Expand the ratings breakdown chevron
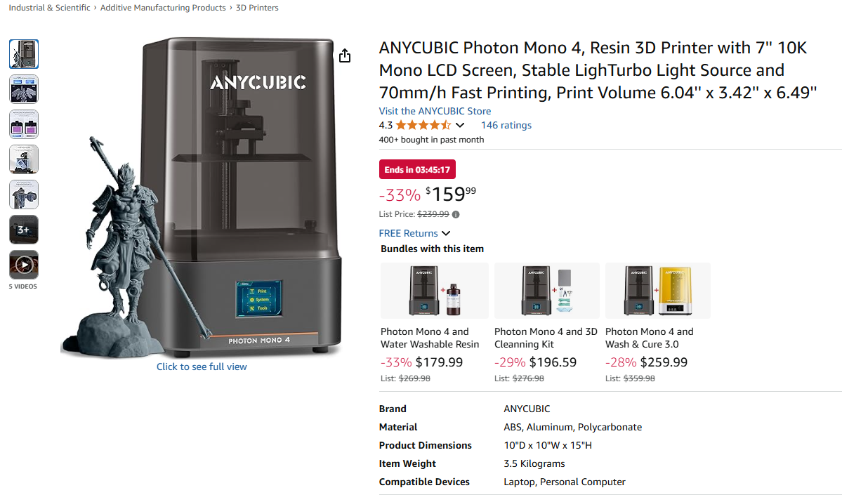The height and width of the screenshot is (495, 842). (x=460, y=126)
